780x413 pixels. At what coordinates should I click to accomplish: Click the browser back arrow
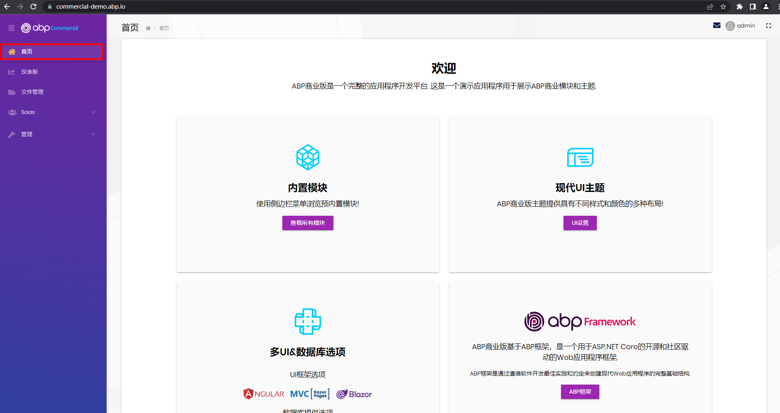7,7
